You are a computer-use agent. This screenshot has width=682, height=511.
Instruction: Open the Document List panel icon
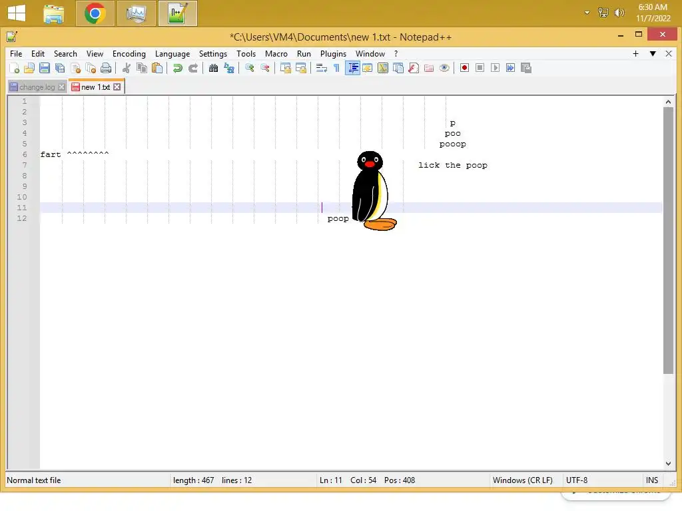tap(398, 69)
